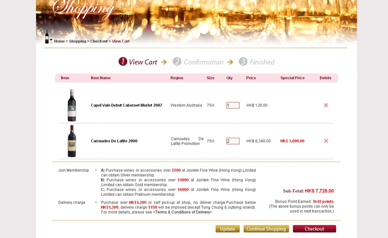Click View Cart breadcrumb link
Image resolution: width=388 pixels, height=238 pixels.
121,41
